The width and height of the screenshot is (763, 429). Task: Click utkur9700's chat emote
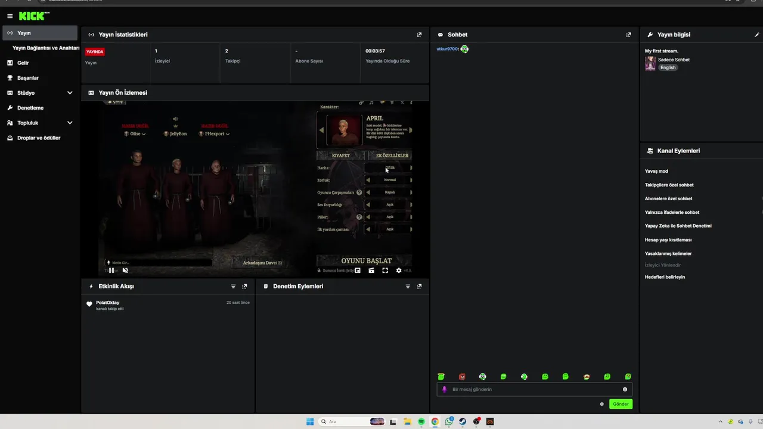coord(464,49)
